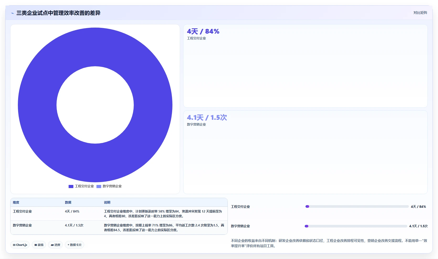The width and height of the screenshot is (438, 259).
Task: Click the 工程交付企业 label under 4天 / 84%
Action: [196, 38]
